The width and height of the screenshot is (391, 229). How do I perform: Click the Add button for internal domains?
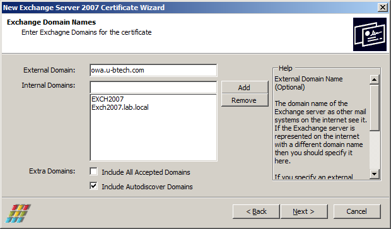(x=245, y=88)
